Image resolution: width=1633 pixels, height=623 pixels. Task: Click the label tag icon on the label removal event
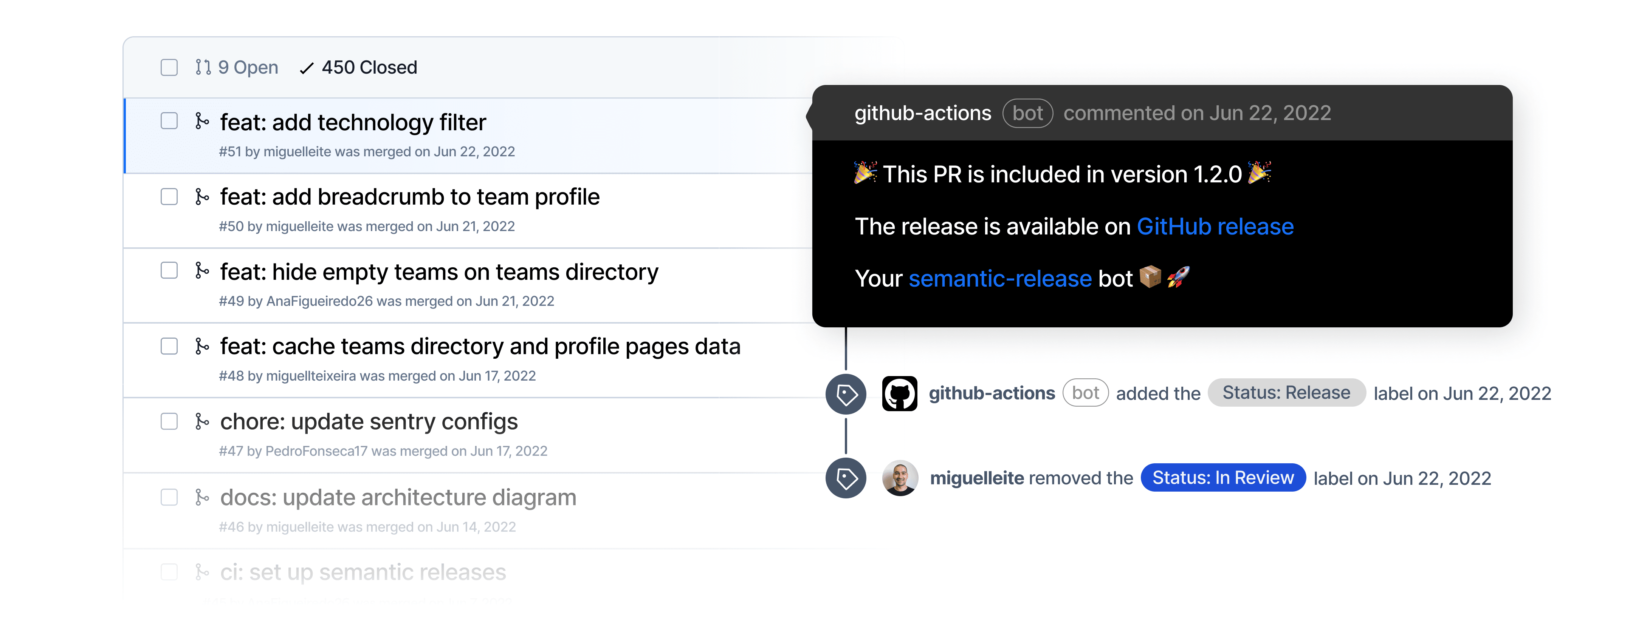click(x=846, y=478)
